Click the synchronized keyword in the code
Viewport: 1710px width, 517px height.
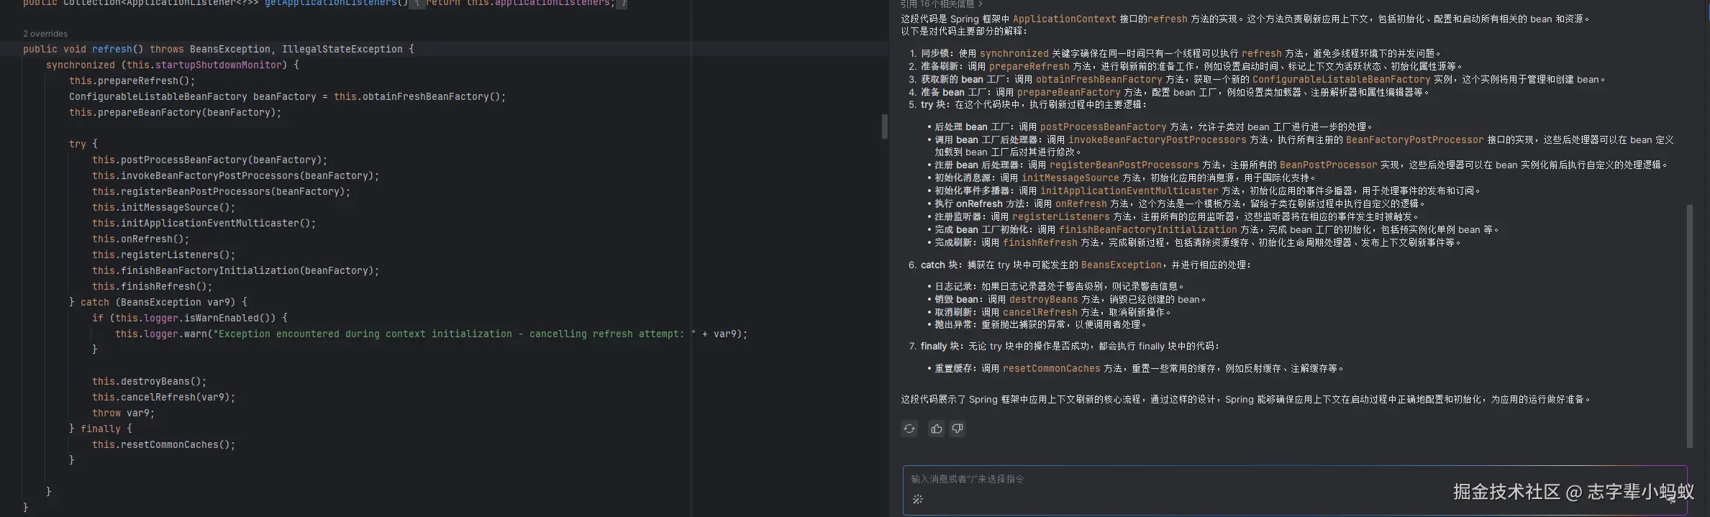[81, 65]
